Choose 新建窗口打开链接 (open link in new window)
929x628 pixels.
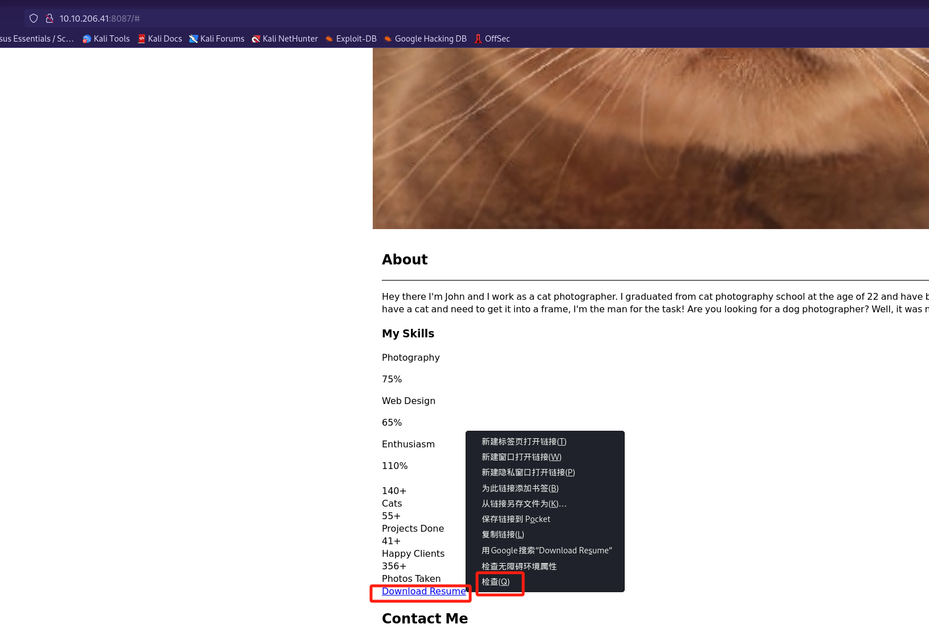[521, 457]
